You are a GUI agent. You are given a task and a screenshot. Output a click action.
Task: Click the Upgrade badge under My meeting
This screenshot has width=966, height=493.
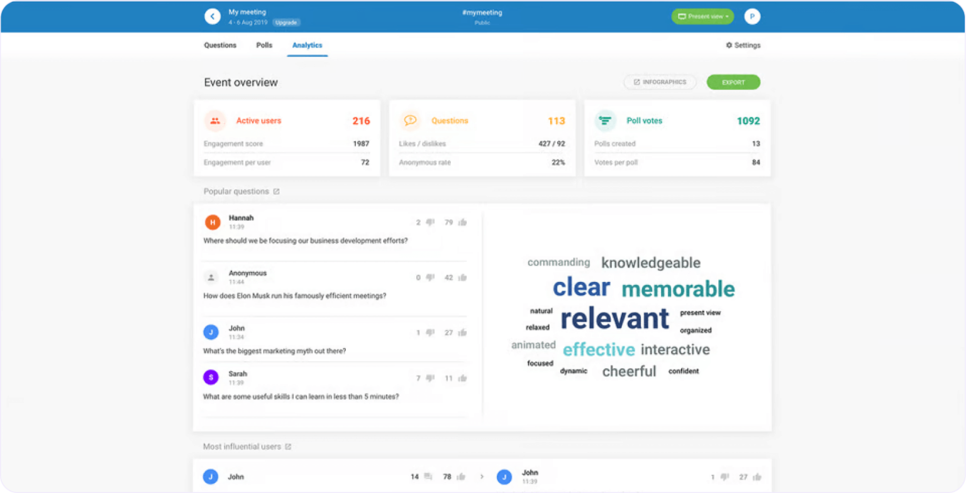tap(287, 22)
